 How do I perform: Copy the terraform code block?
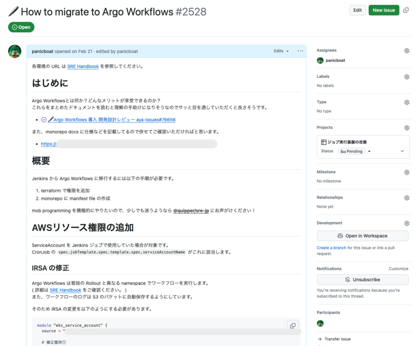pos(293,326)
